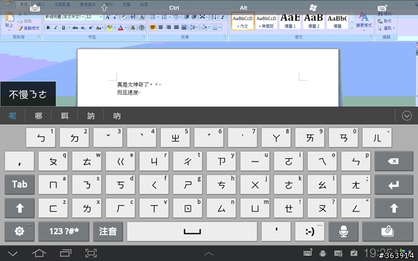Toggle bold formatting in the Word ribbon
This screenshot has height=261, width=418.
pos(48,28)
